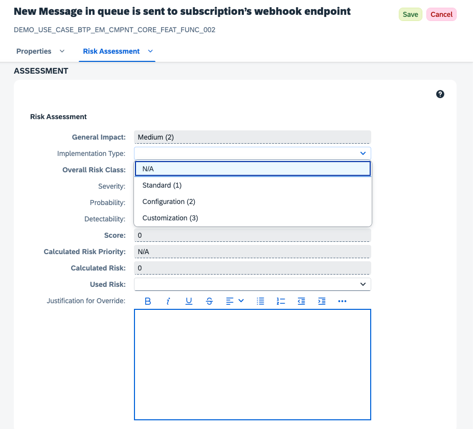
Task: Increase indent in the justification editor
Action: (322, 301)
